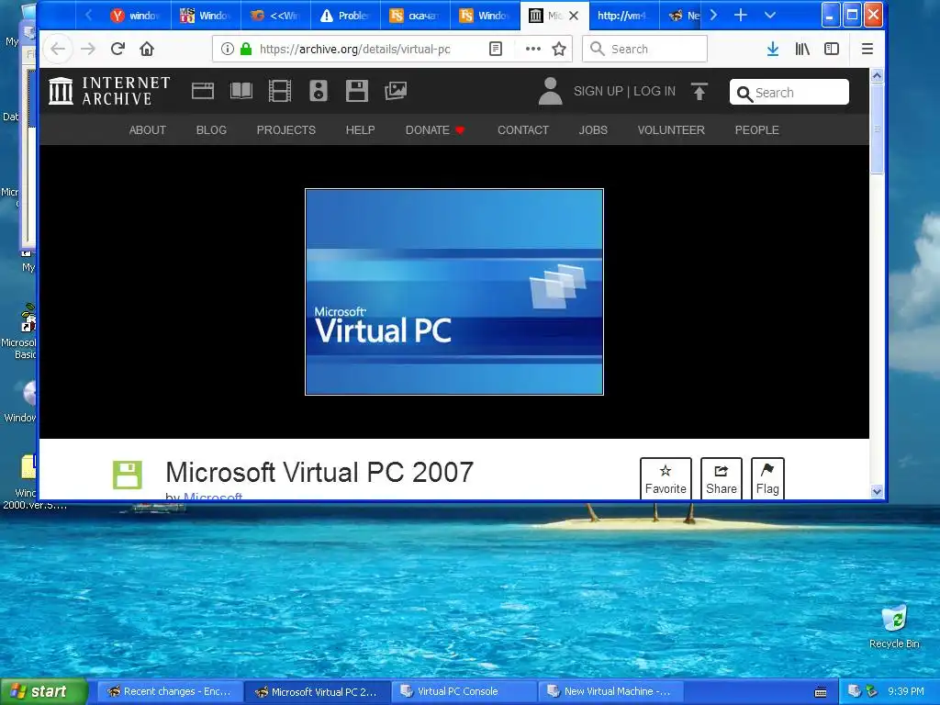Viewport: 940px width, 705px height.
Task: Switch to the 'Proble' warning tab
Action: click(345, 16)
